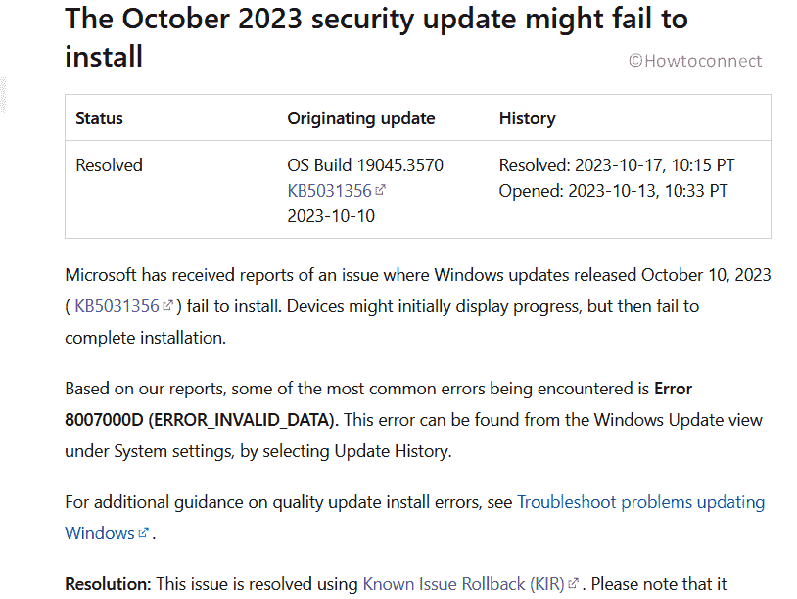Click the external-link icon next to Windows
797x599 pixels.
[x=143, y=532]
